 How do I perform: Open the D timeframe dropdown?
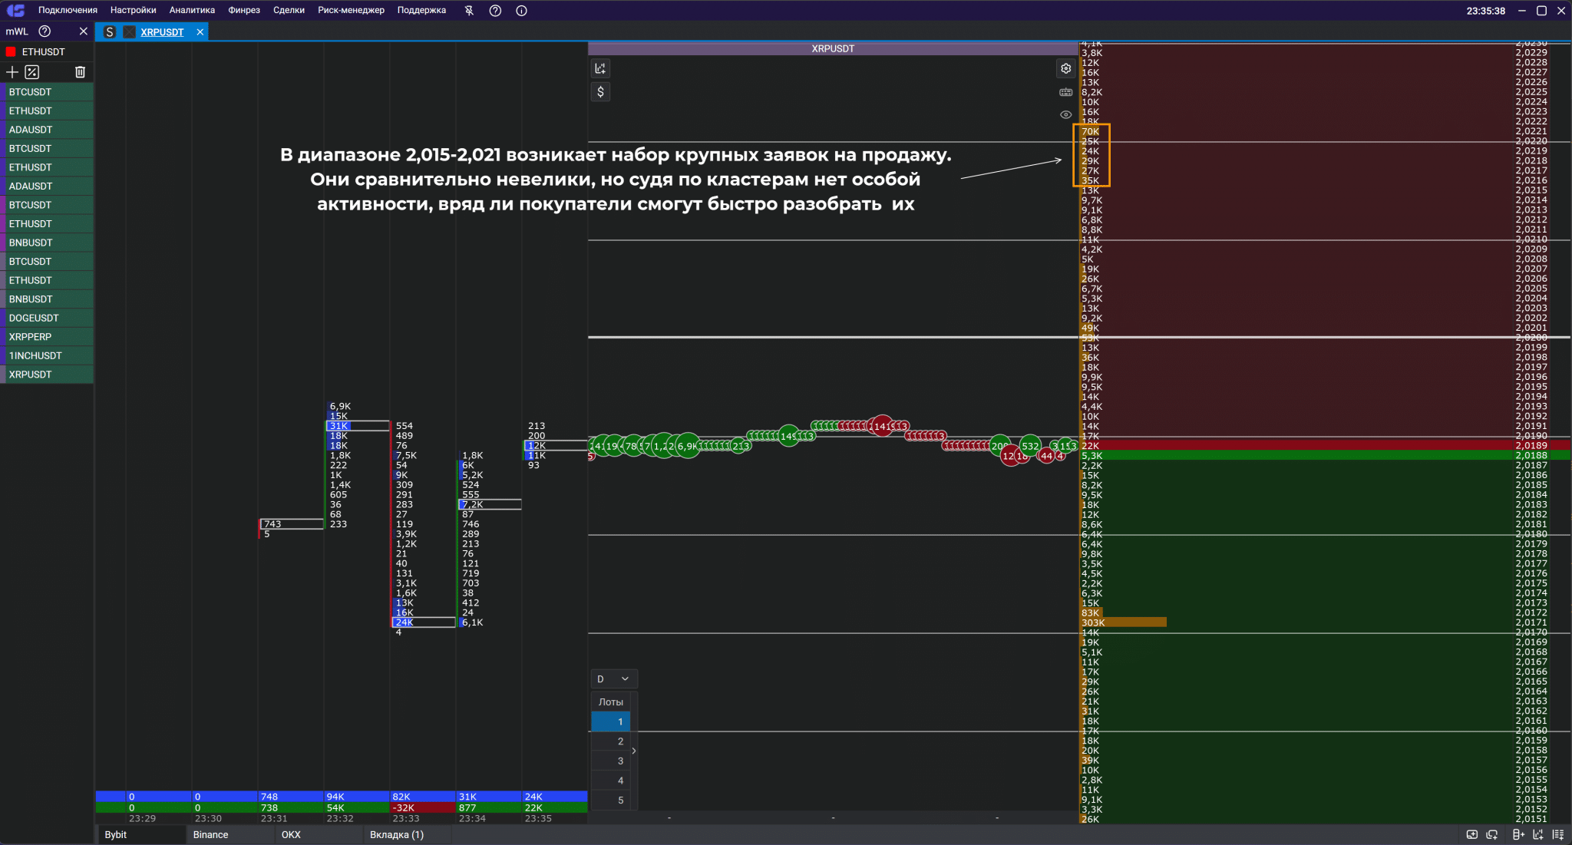(613, 678)
